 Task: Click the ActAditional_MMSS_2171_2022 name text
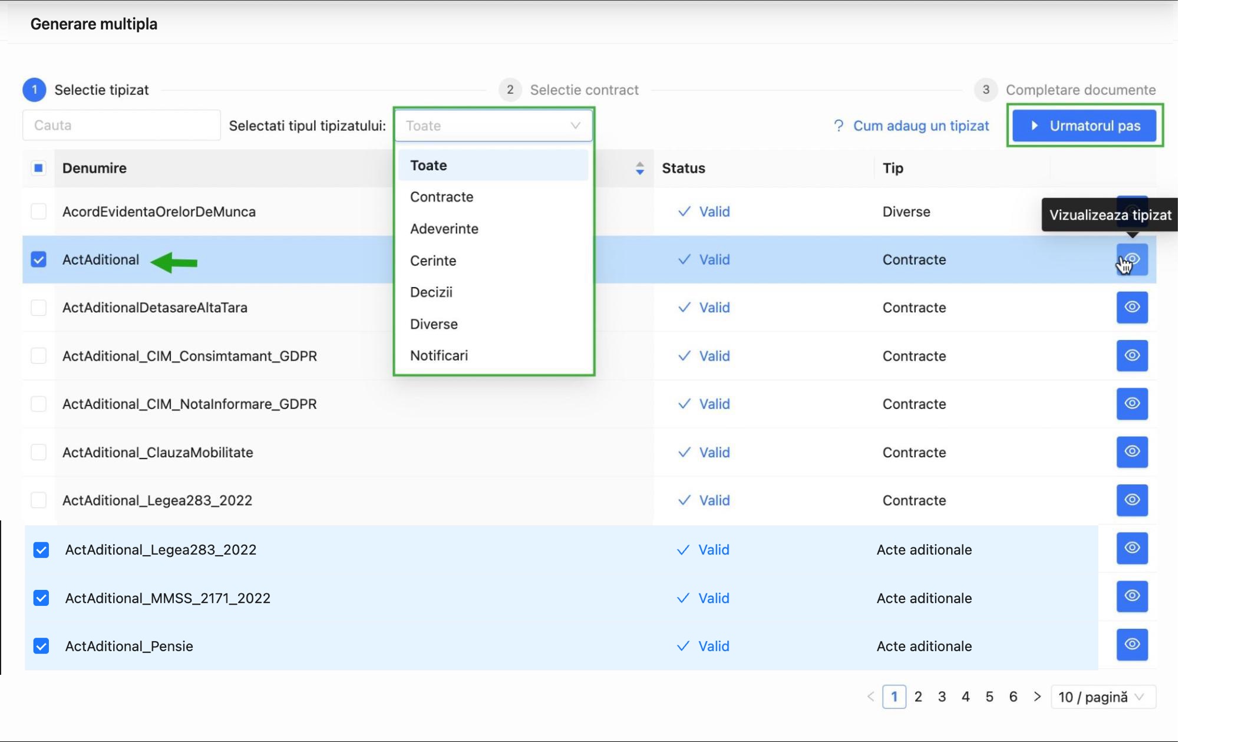point(168,598)
